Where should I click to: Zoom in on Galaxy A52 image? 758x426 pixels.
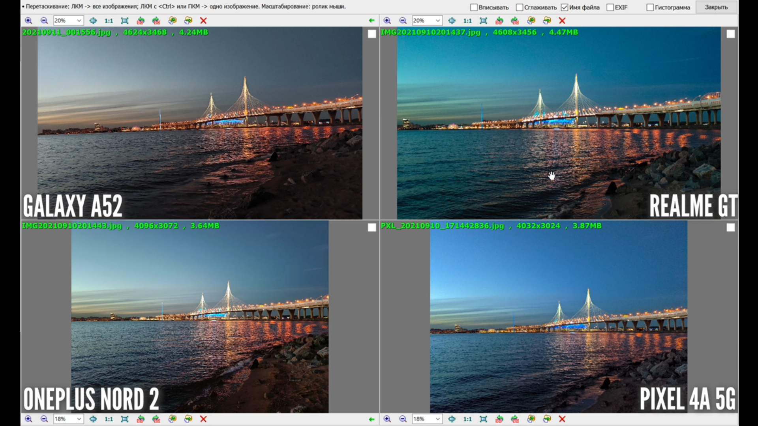pos(28,21)
